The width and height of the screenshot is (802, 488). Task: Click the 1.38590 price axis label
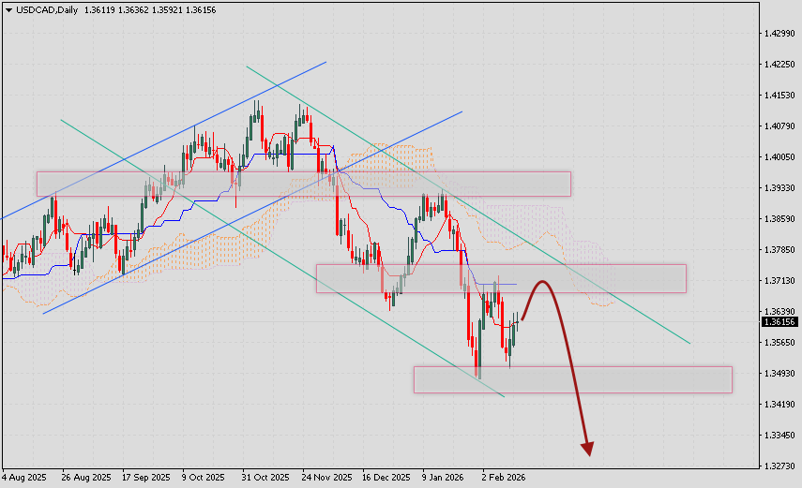click(780, 219)
